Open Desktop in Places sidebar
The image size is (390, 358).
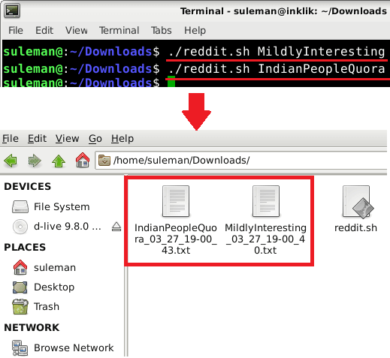coord(44,287)
